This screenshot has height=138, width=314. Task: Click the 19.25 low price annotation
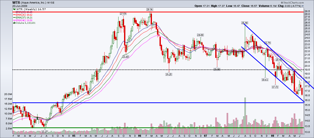[169, 74]
